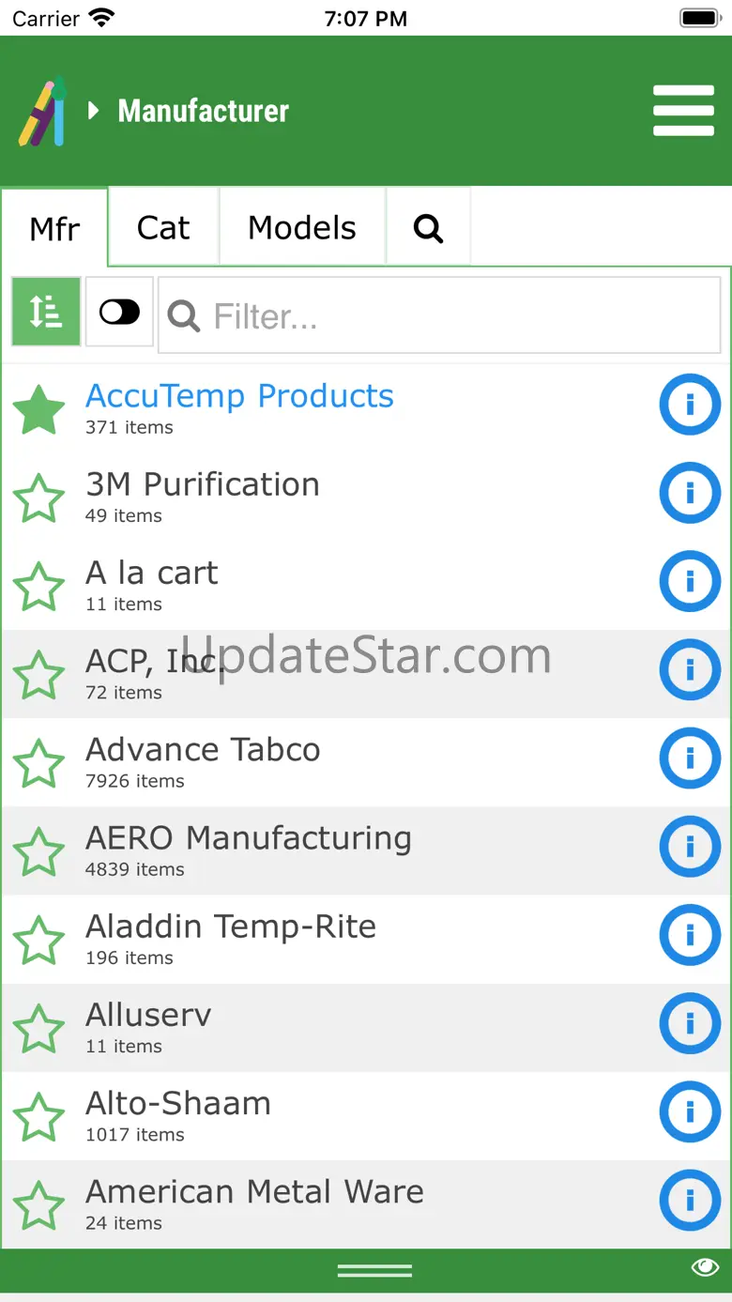Select the Aladdin Temp-Rite manufacturer
The image size is (732, 1302).
(x=231, y=927)
